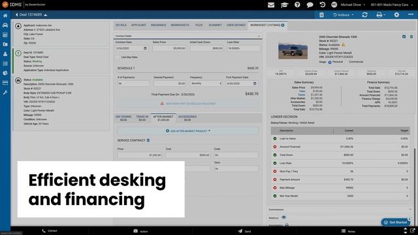Click the Payment Amount red status indicator
This screenshot has height=235, width=418.
point(275,180)
